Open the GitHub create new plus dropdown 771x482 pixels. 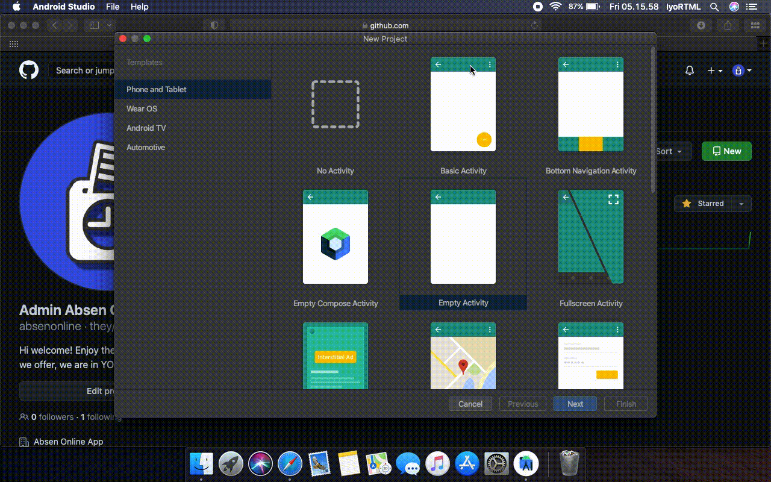coord(715,70)
